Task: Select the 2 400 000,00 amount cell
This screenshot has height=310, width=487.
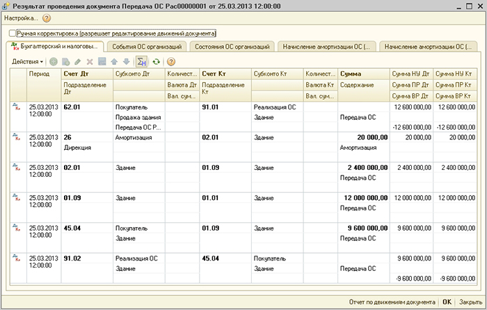Action: point(363,168)
